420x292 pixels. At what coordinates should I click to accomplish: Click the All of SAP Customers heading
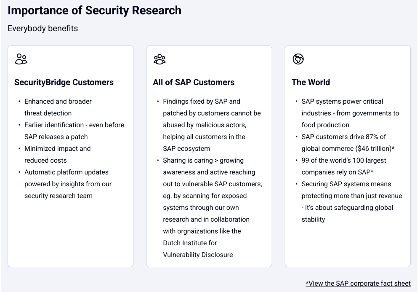[194, 82]
